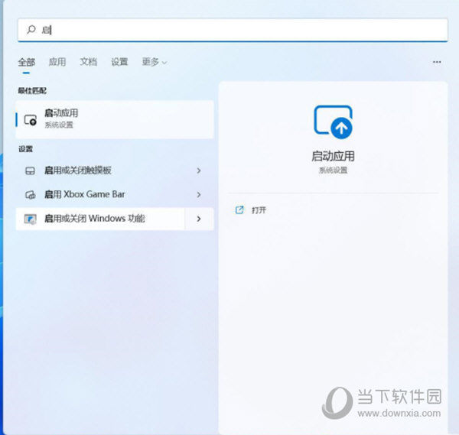Click the Xbox Game Bar settings icon
Viewport: 459px width, 435px height.
click(31, 195)
